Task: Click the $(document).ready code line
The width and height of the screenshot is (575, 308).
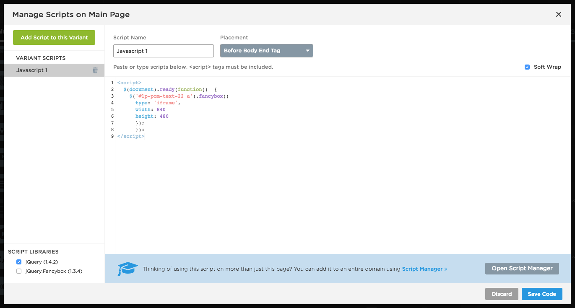Action: 169,90
